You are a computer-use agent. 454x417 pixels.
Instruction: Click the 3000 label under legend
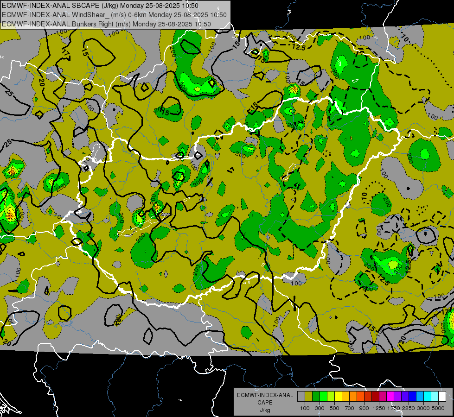423,408
